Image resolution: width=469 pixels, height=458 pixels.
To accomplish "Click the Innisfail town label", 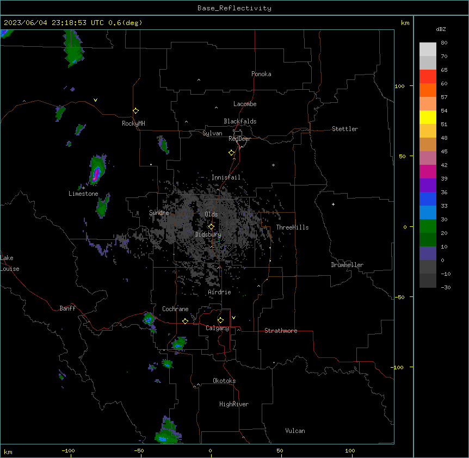I will tap(226, 177).
